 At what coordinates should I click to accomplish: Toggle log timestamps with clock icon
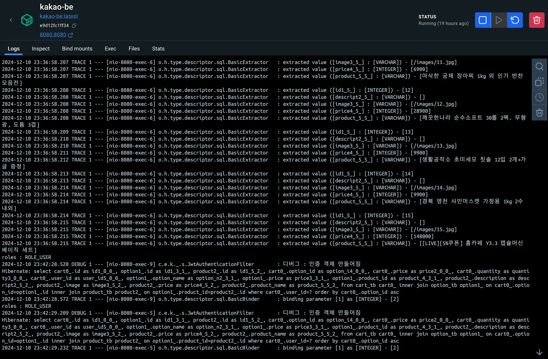(x=539, y=97)
